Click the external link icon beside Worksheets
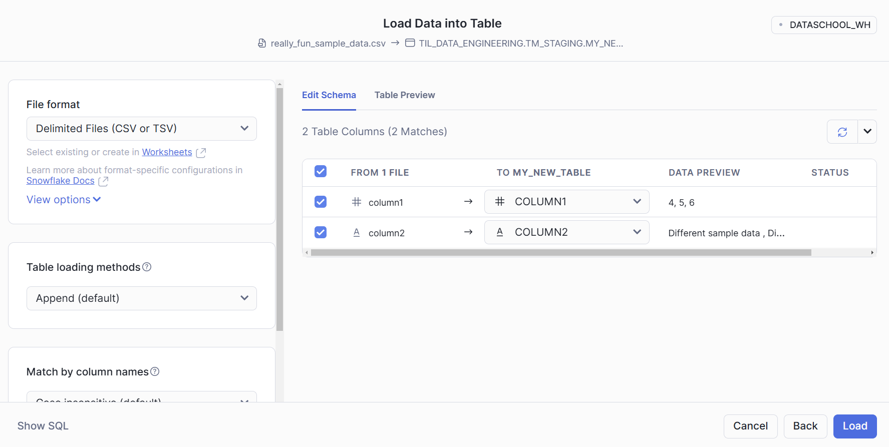The width and height of the screenshot is (889, 447). pos(201,152)
